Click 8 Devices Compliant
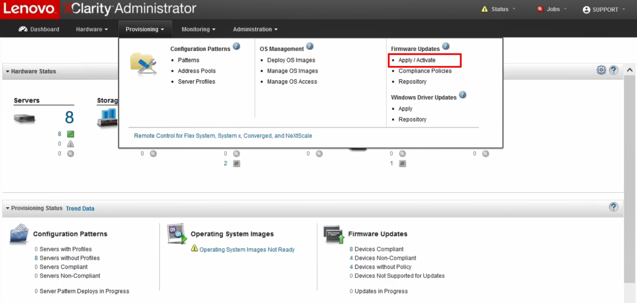The width and height of the screenshot is (637, 303). click(376, 249)
